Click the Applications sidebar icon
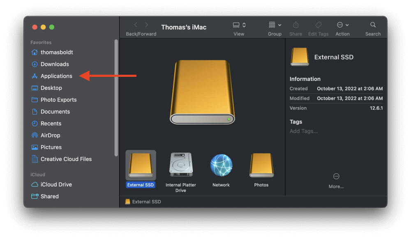411x239 pixels. click(x=35, y=76)
